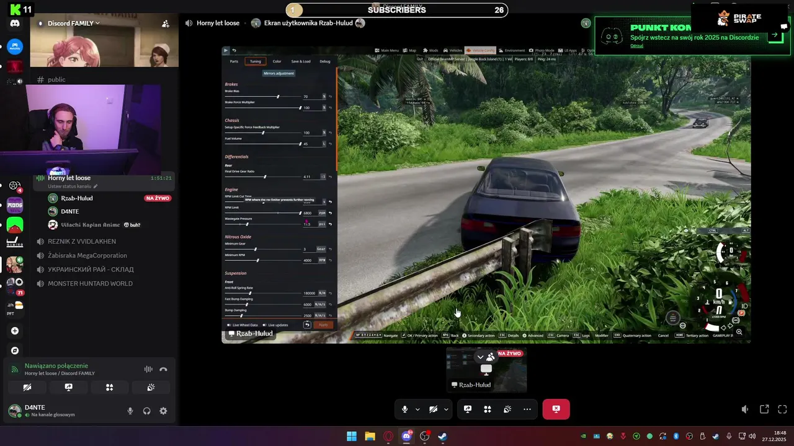Open noise suppression waveform icon
Screen dimensions: 794x446
coord(148,369)
